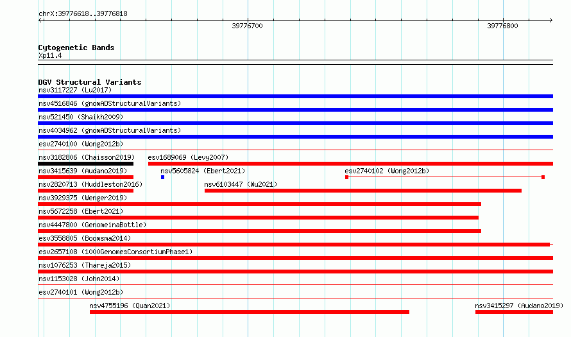Click the red bar under esv1689069
The image size is (571, 337).
(350, 164)
